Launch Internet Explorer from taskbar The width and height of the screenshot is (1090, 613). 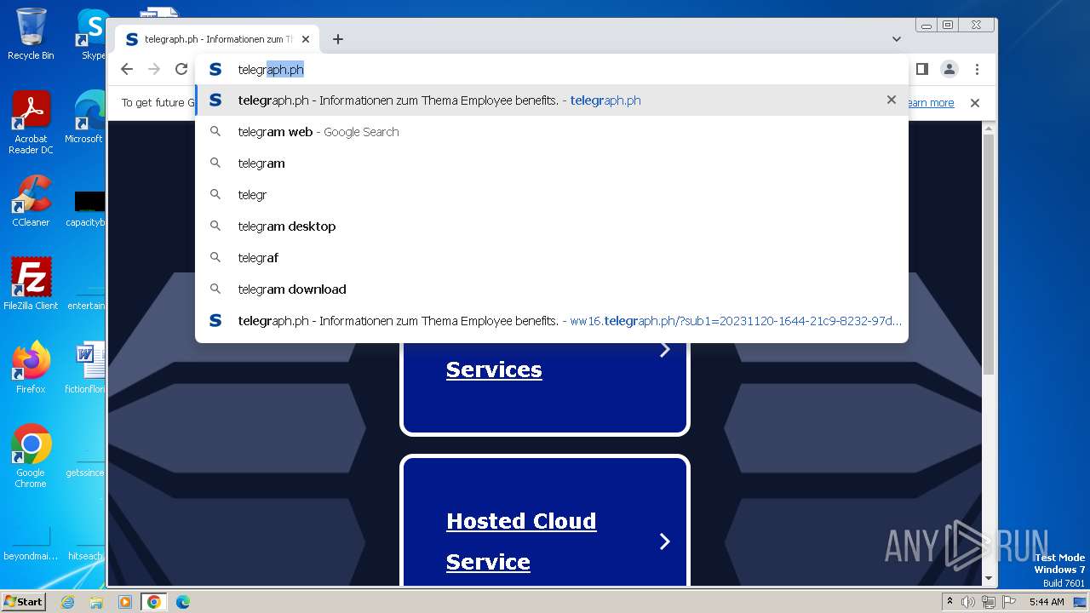pyautogui.click(x=68, y=602)
